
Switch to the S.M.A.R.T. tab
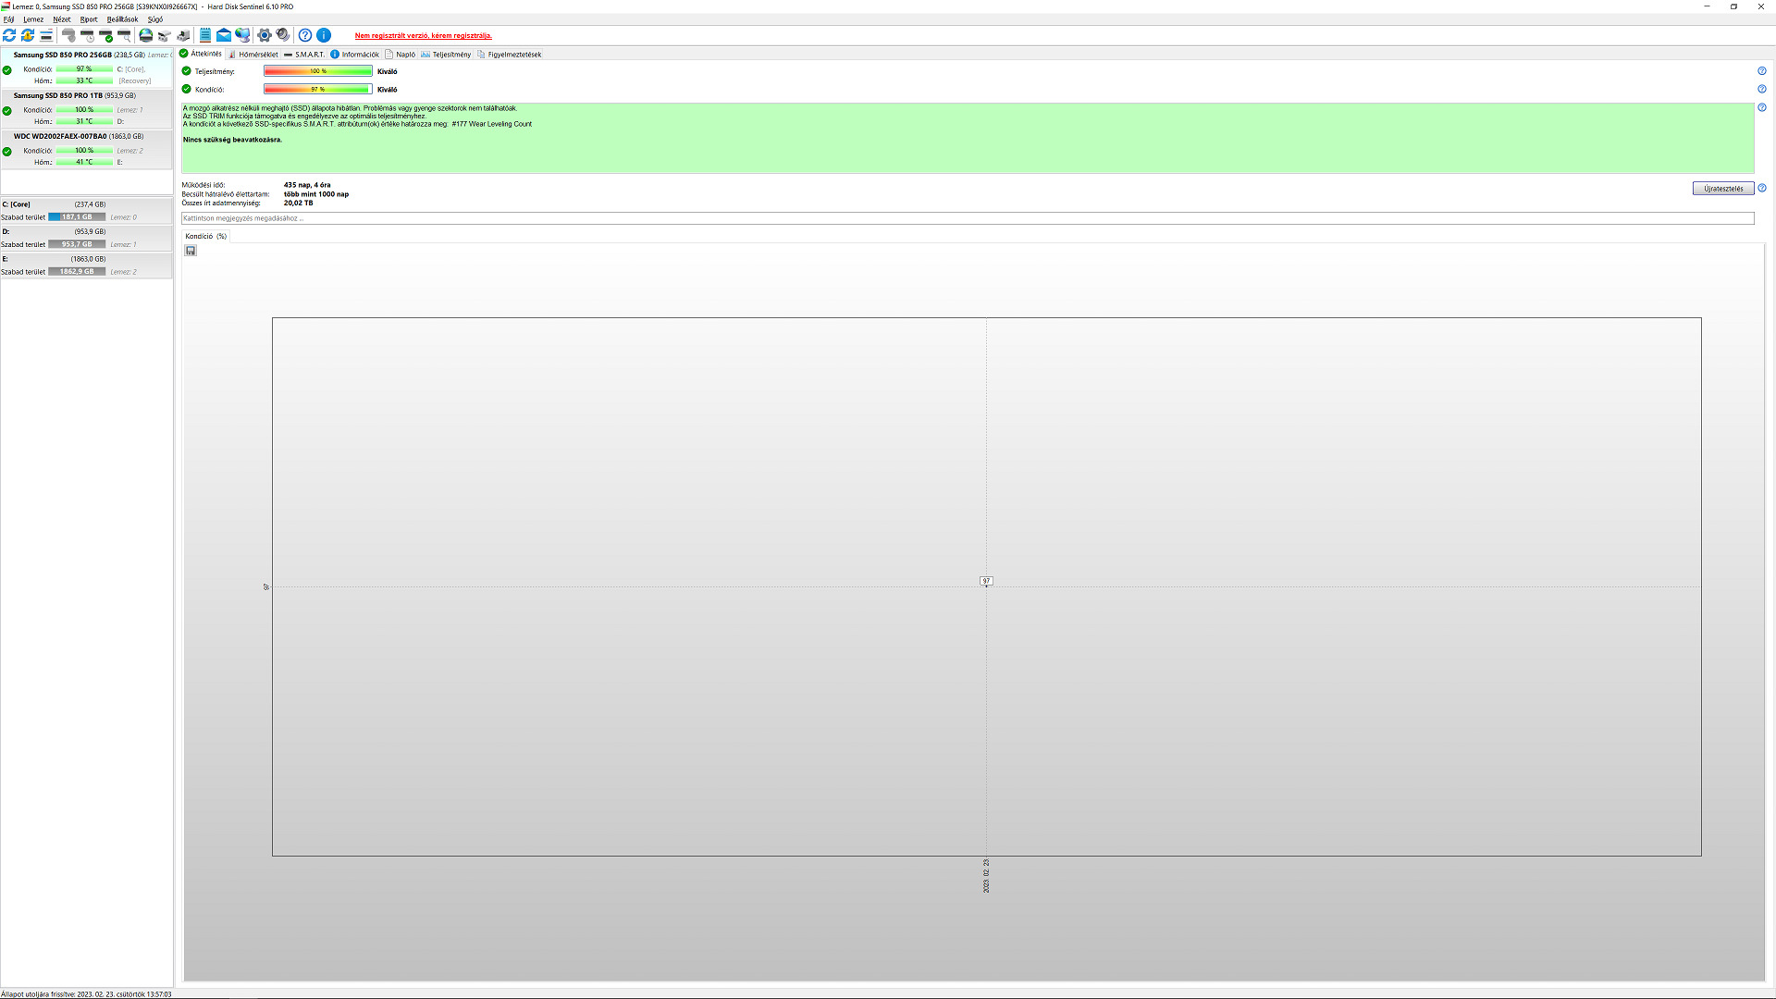[309, 55]
